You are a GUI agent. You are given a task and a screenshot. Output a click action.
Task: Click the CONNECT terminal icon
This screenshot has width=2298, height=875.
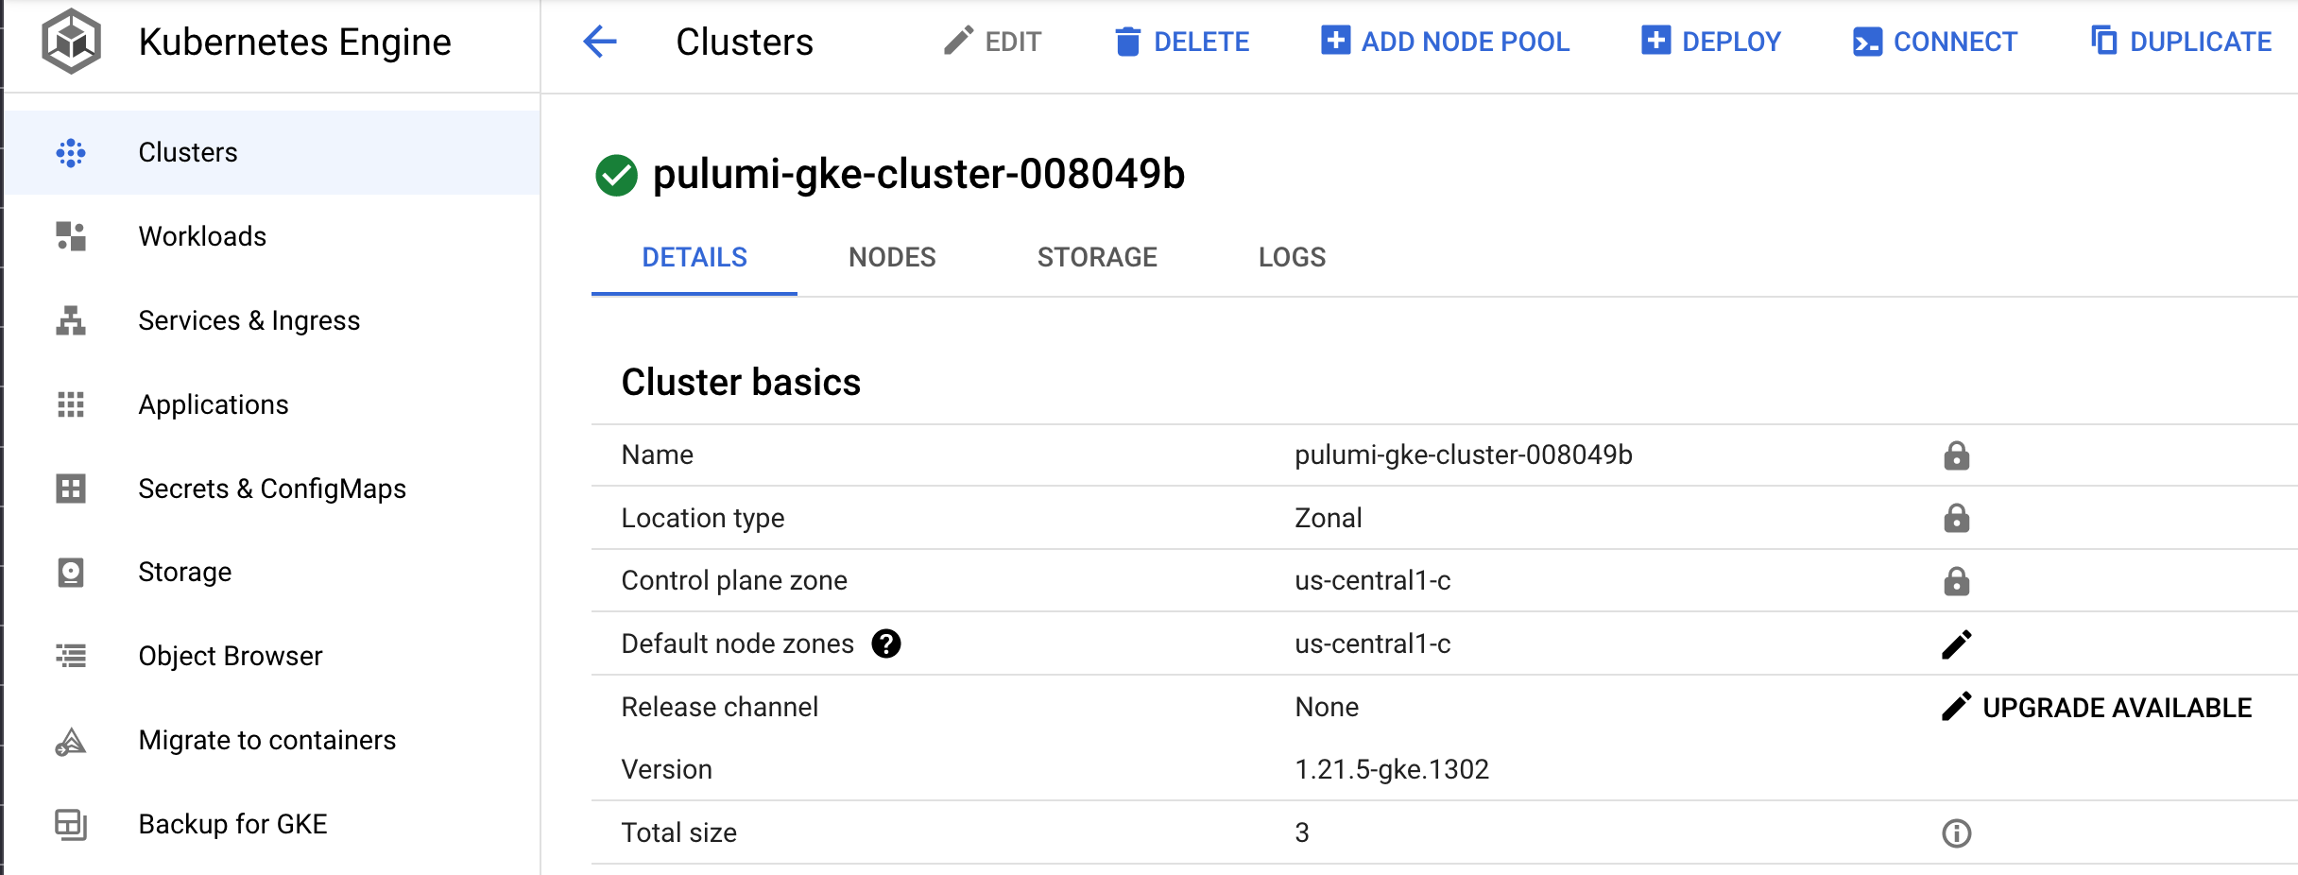click(1867, 43)
